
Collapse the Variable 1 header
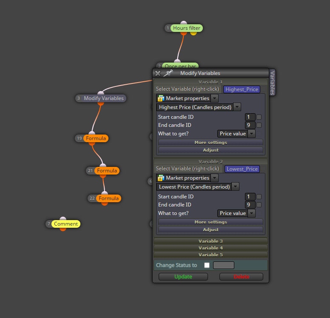(x=211, y=82)
